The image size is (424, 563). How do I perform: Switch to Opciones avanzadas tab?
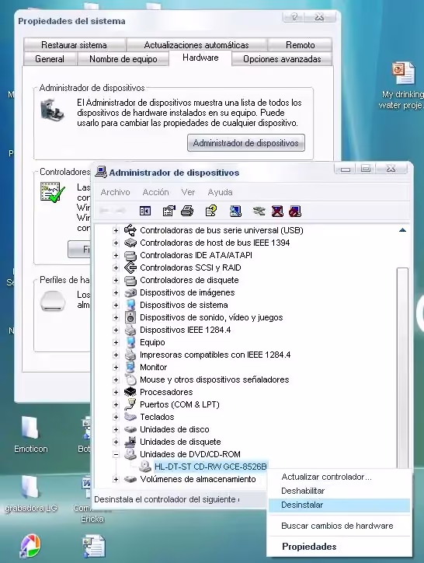(282, 59)
